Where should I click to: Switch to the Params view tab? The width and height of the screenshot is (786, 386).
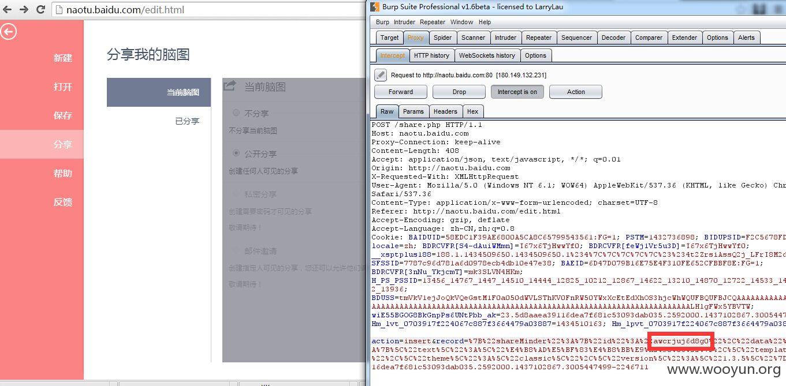pyautogui.click(x=413, y=111)
